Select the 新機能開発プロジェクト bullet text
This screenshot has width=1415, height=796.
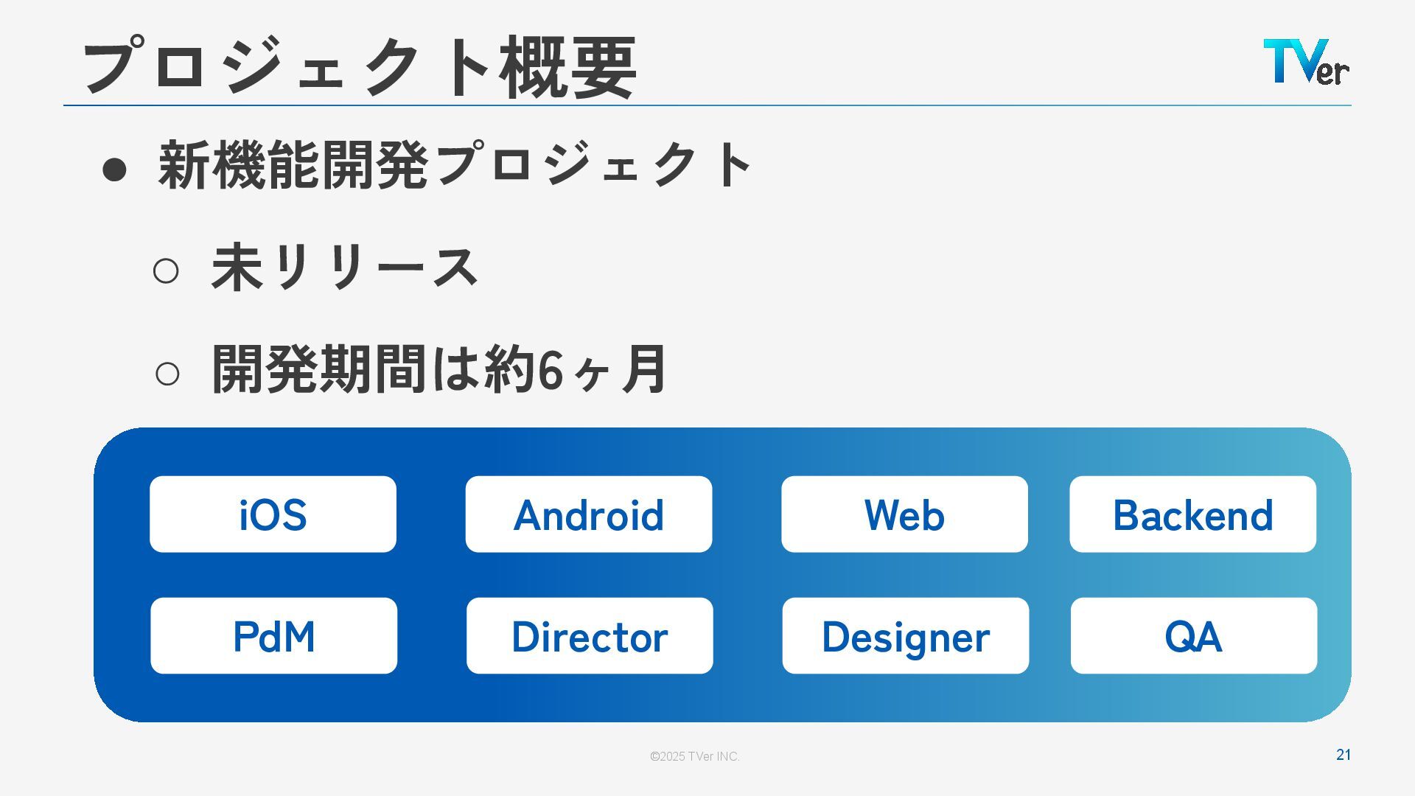pyautogui.click(x=455, y=164)
